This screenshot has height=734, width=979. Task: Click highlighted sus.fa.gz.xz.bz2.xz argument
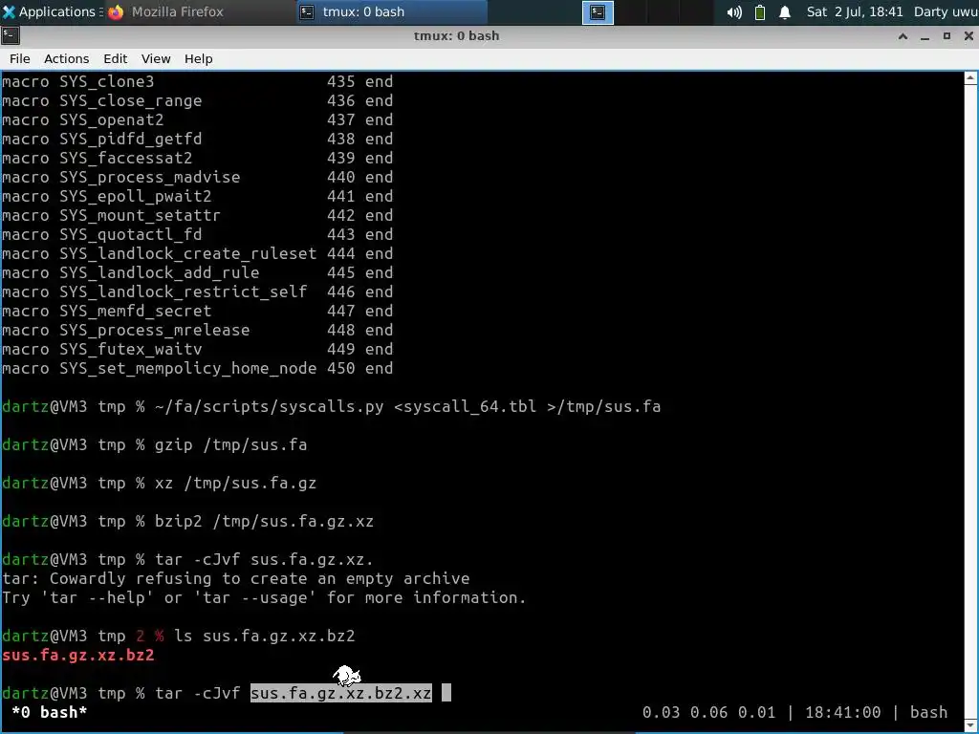point(341,694)
